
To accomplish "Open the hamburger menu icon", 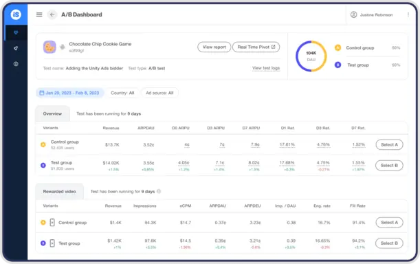I will (x=39, y=14).
